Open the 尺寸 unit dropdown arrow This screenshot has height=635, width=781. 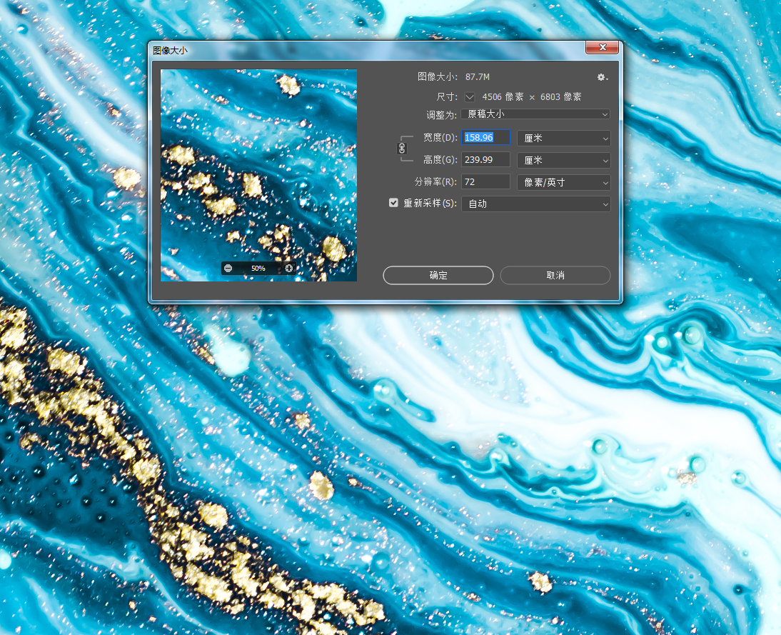[470, 96]
